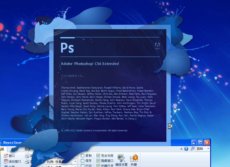Screen dimensions: 230x167
Task: Minimize the HyperSnap window
Action: pos(194,142)
